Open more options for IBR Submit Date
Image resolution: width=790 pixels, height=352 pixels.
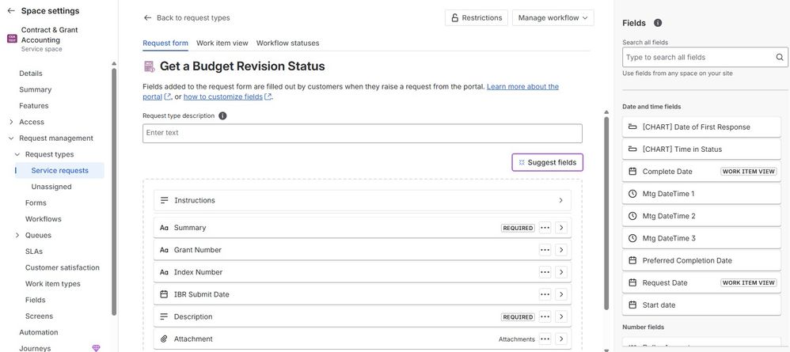[545, 294]
